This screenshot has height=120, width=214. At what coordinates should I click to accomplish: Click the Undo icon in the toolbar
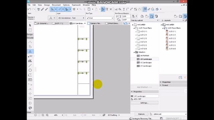[x=29, y=9]
